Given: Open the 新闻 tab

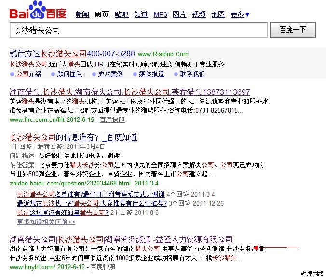Looking at the screenshot, I should (x=82, y=14).
